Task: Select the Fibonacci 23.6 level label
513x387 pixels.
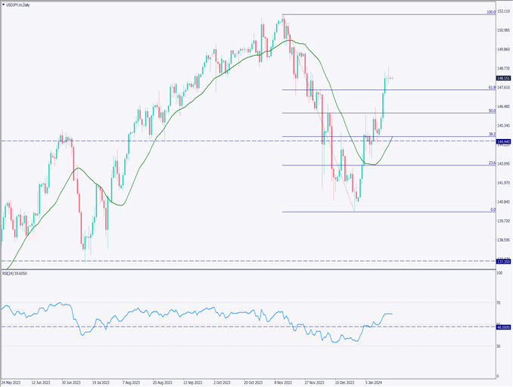Action: click(x=491, y=163)
